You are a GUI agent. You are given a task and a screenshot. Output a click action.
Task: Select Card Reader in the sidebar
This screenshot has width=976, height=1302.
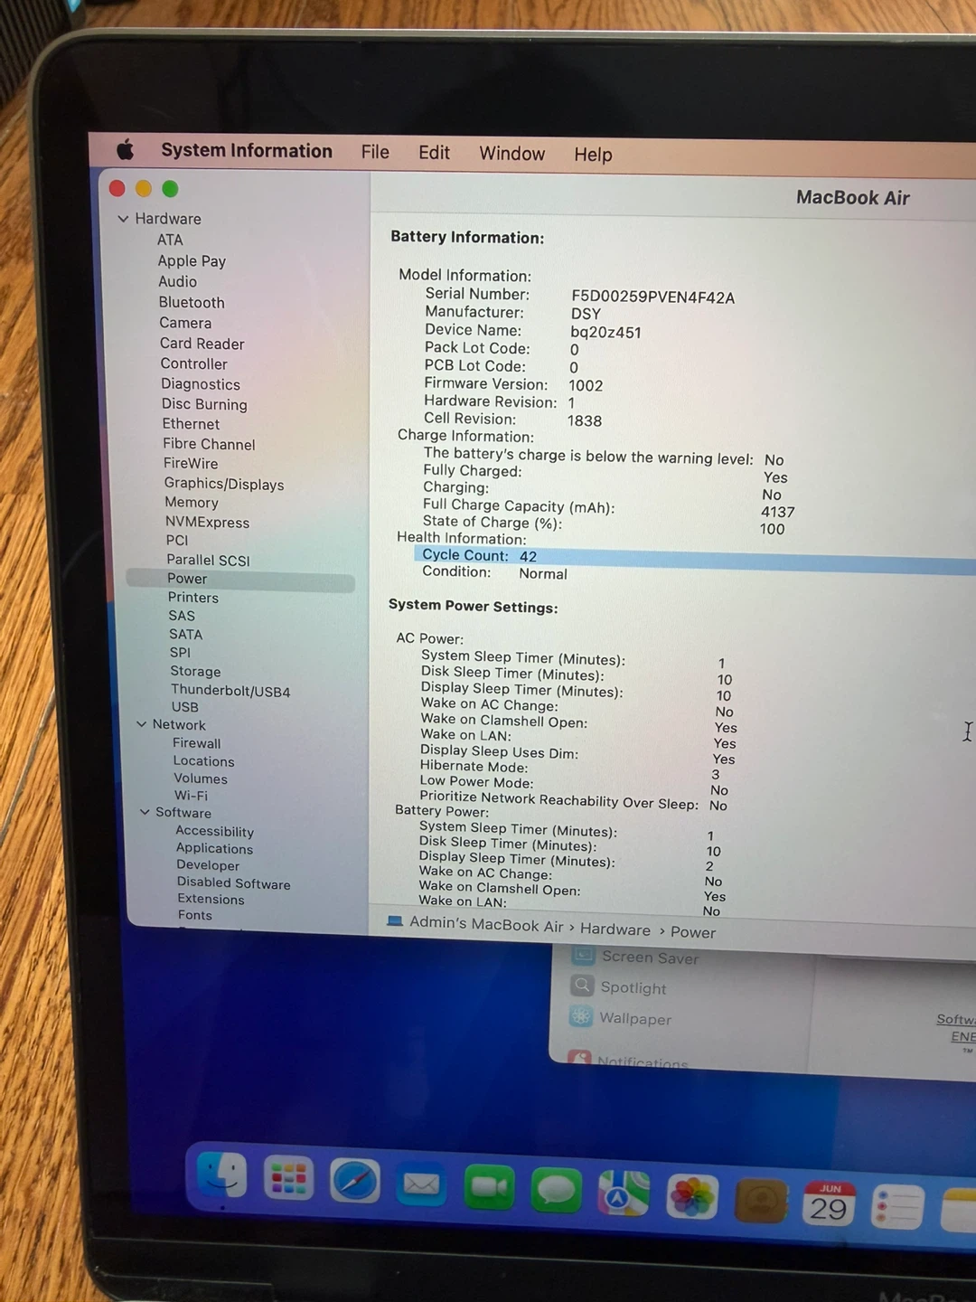click(202, 344)
